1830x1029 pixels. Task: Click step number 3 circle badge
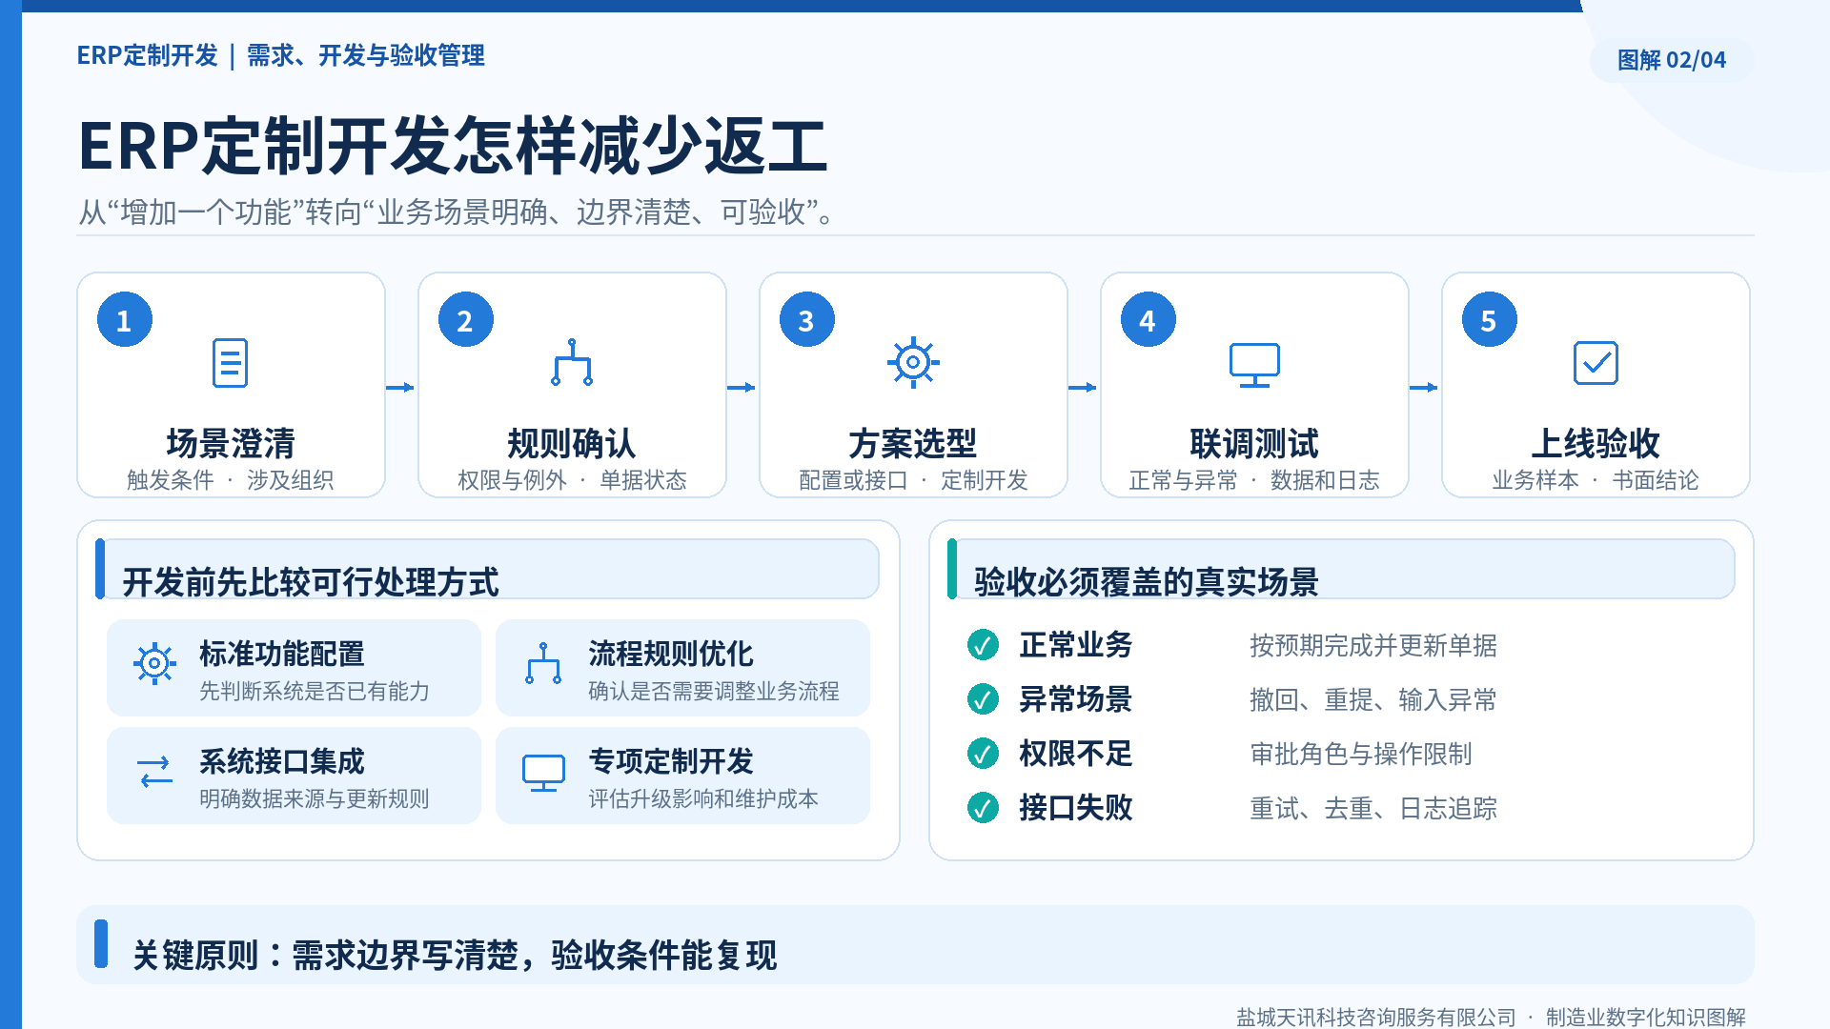[x=807, y=320]
